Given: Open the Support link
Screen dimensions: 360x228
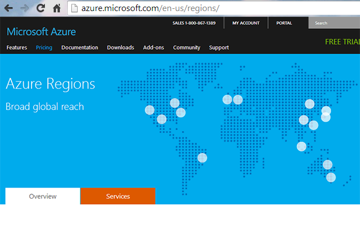Looking at the screenshot, I should 219,48.
